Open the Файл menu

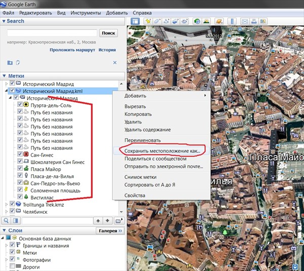(x=8, y=13)
